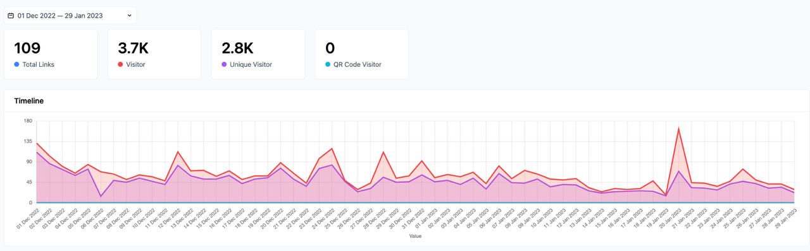Click the 24 Dec 2022 chart peak

332,149
